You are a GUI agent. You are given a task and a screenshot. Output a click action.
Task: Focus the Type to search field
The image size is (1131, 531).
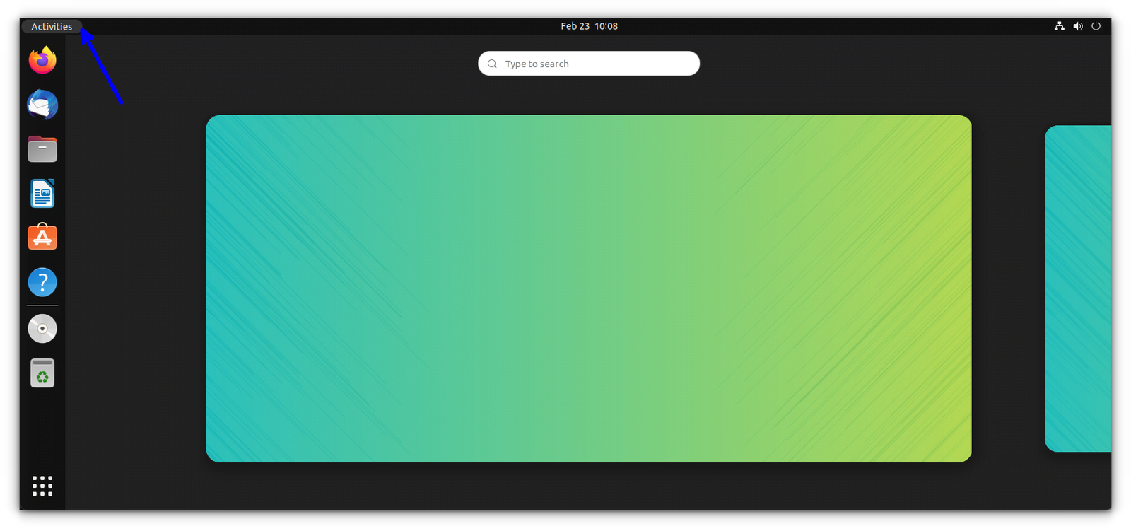[589, 64]
